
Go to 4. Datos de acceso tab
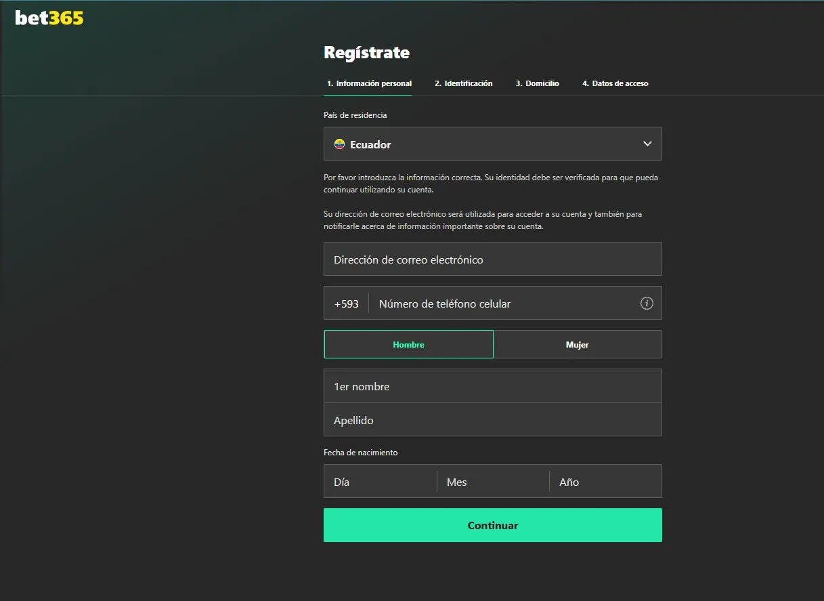point(615,83)
